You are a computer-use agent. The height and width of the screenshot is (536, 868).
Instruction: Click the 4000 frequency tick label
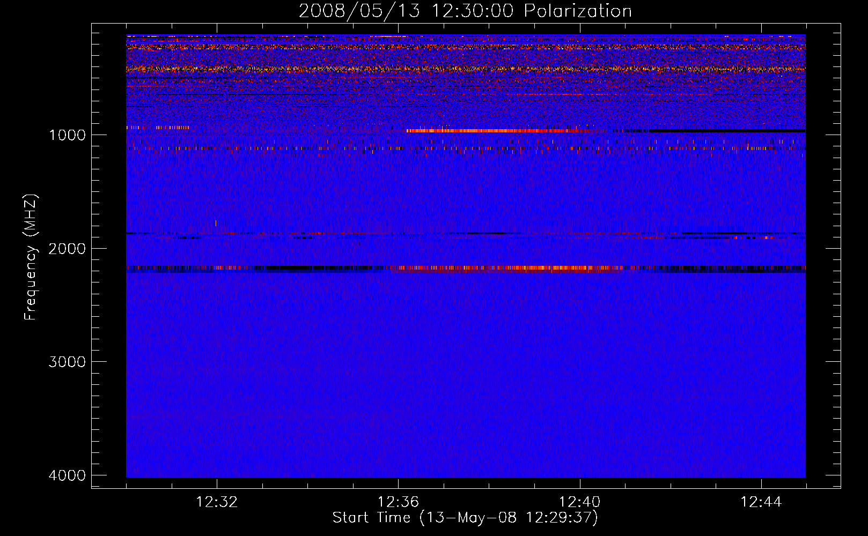67,475
